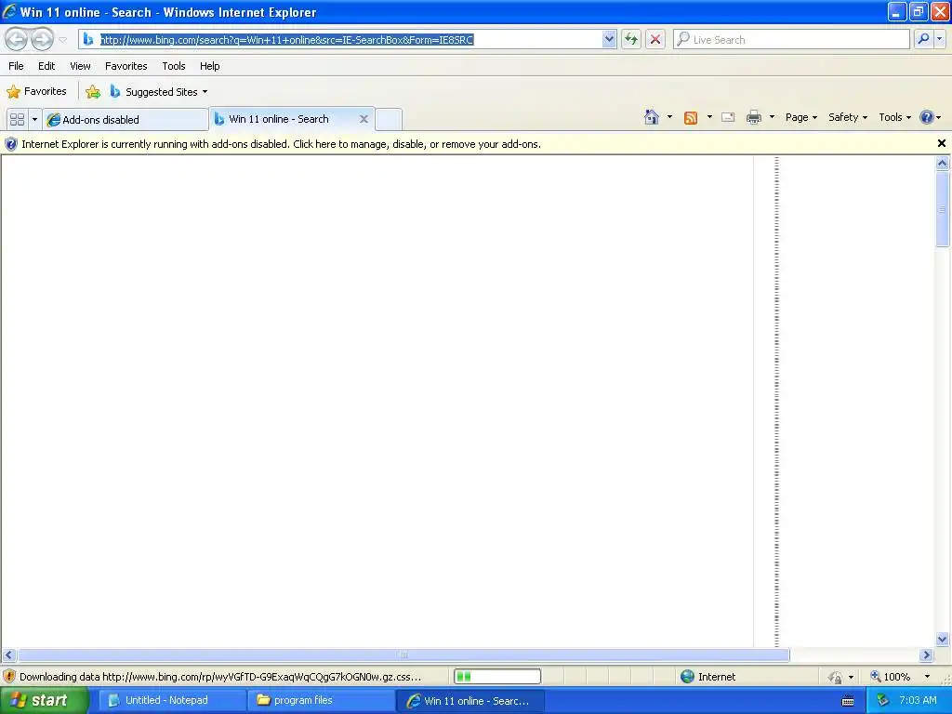Click the Bing icon in the address bar

(88, 39)
